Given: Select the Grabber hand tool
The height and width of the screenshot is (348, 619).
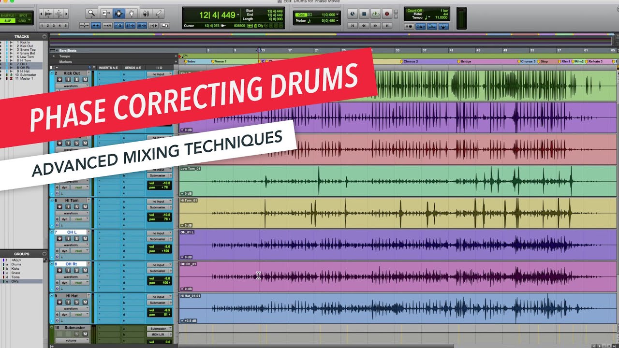Looking at the screenshot, I should 132,14.
